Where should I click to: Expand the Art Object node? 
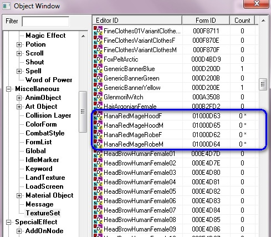click(19, 107)
